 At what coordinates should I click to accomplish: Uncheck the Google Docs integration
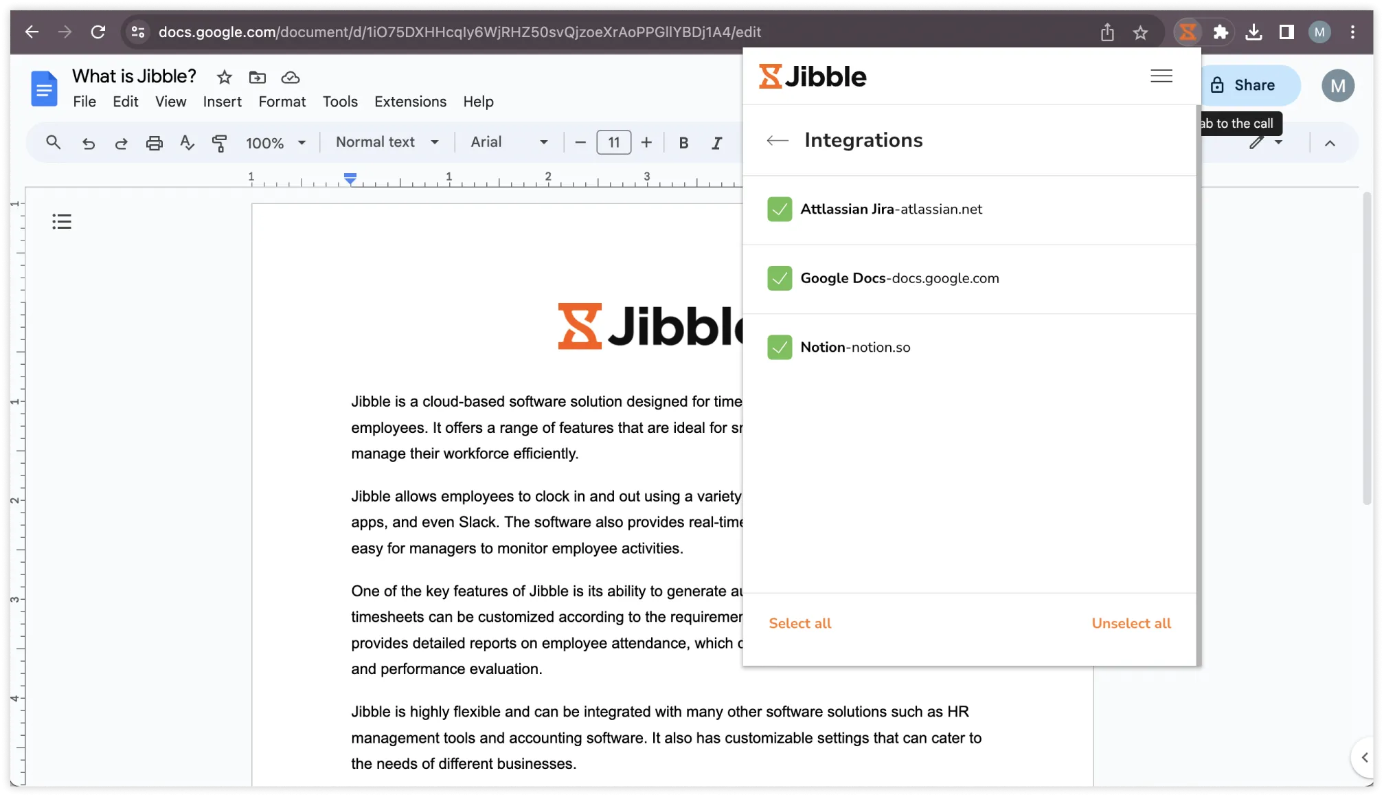pos(780,278)
